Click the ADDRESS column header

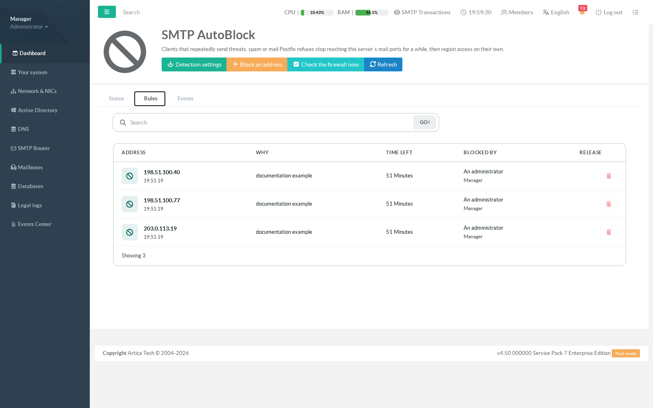coord(133,153)
